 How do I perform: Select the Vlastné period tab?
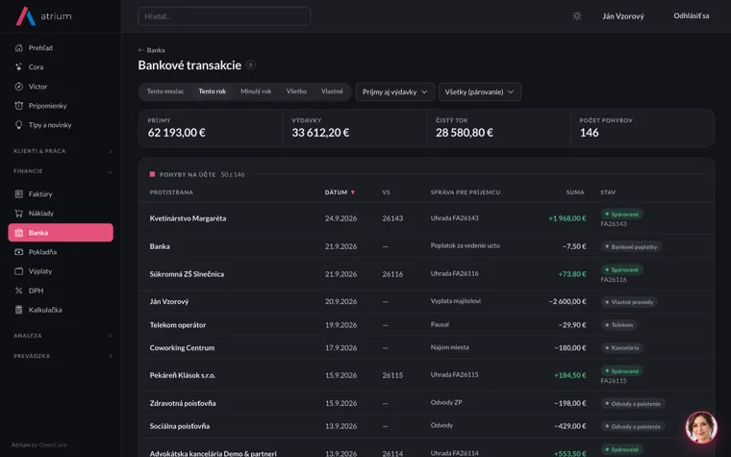[x=332, y=91]
